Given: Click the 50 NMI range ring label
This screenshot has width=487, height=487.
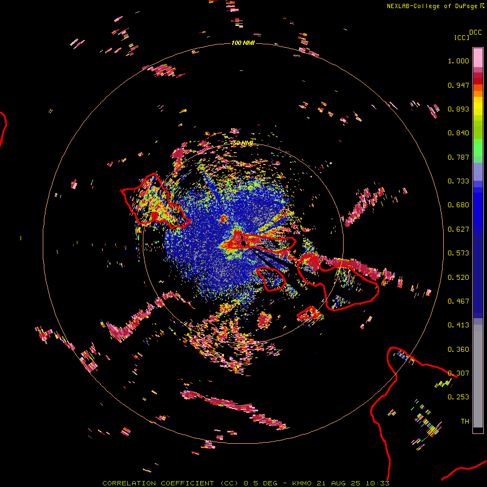Looking at the screenshot, I should click(x=243, y=143).
